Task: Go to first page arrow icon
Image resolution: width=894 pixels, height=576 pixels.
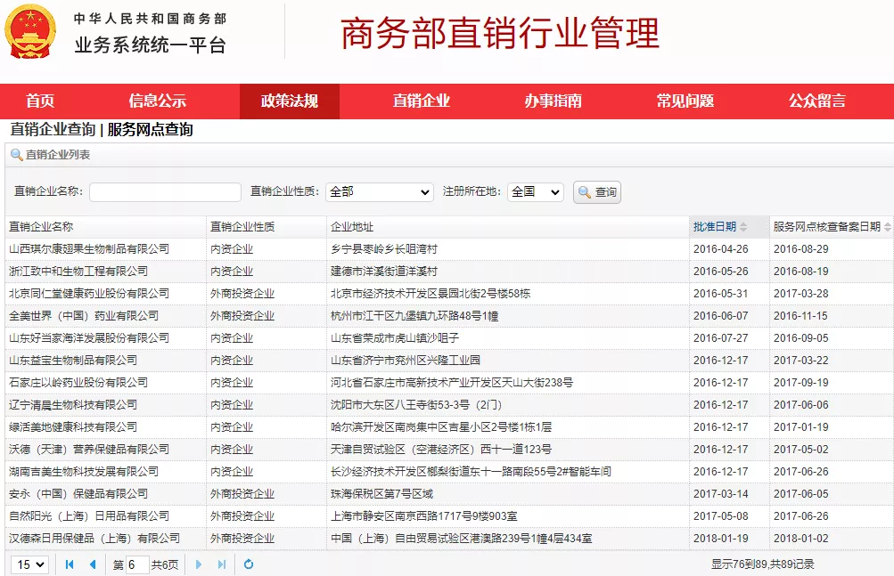Action: pos(70,564)
